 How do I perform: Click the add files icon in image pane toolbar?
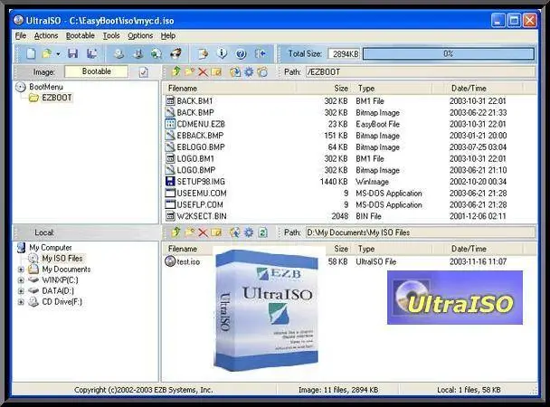[x=235, y=72]
